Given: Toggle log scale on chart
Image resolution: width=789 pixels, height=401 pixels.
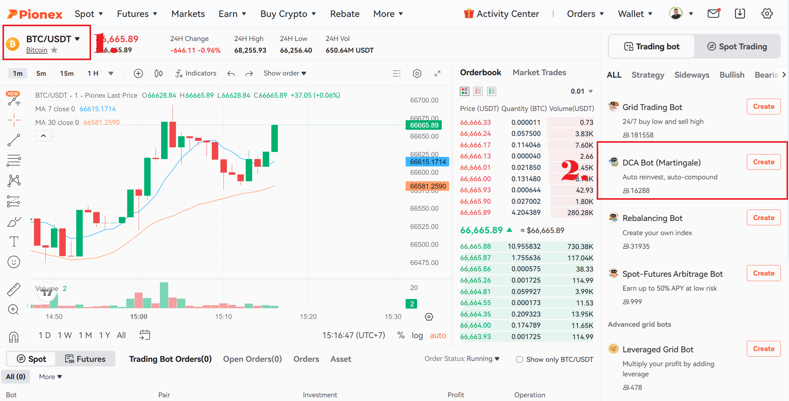Looking at the screenshot, I should tap(417, 335).
